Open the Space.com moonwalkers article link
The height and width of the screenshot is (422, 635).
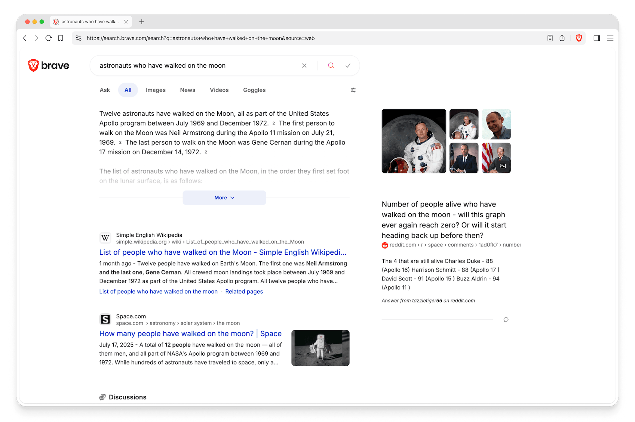pos(190,333)
